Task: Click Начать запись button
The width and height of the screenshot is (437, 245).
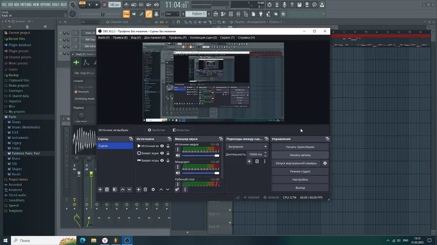Action: 300,155
